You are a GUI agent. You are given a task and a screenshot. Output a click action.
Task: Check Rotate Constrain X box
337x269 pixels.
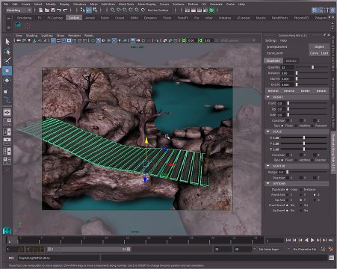click(288, 120)
